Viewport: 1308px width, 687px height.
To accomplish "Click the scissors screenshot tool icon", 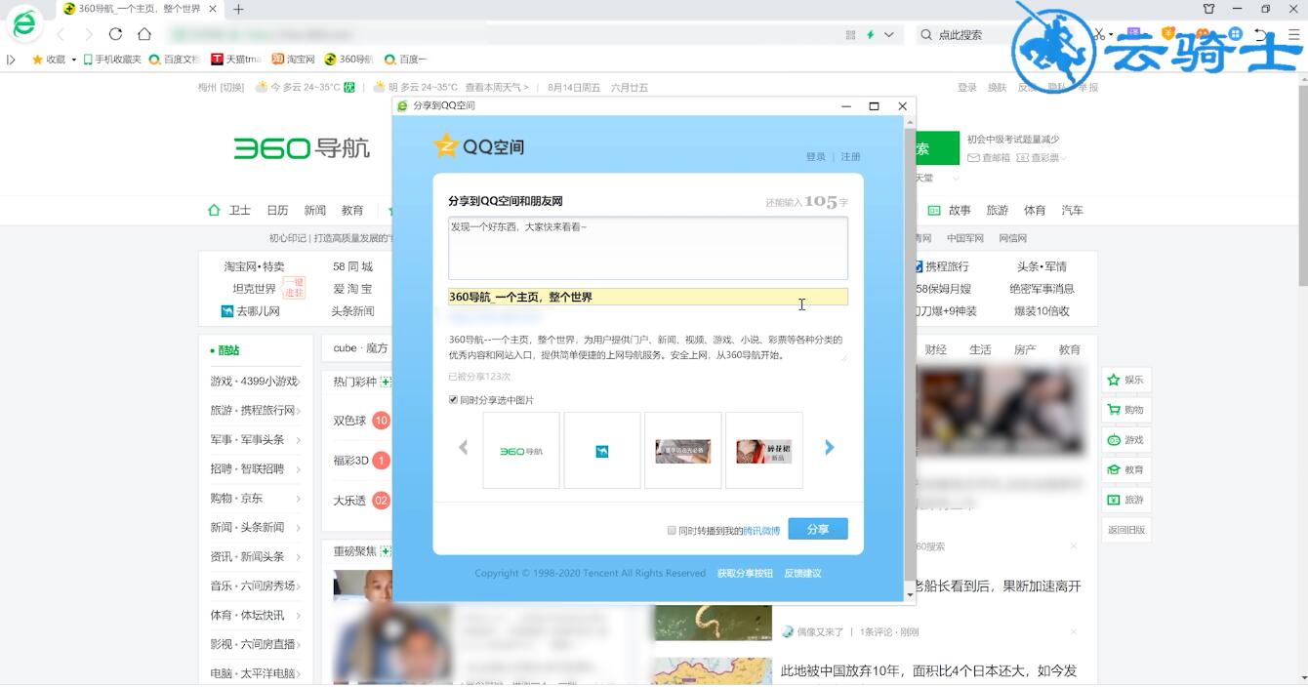I will (x=1100, y=34).
